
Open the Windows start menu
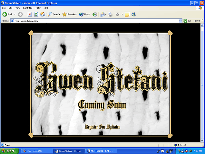(9, 151)
